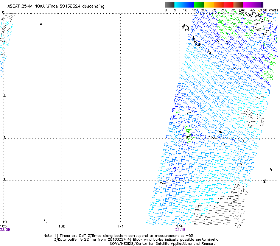This screenshot has width=280, height=246.
Task: Click the latitude label -8
Action: [x=3, y=179]
